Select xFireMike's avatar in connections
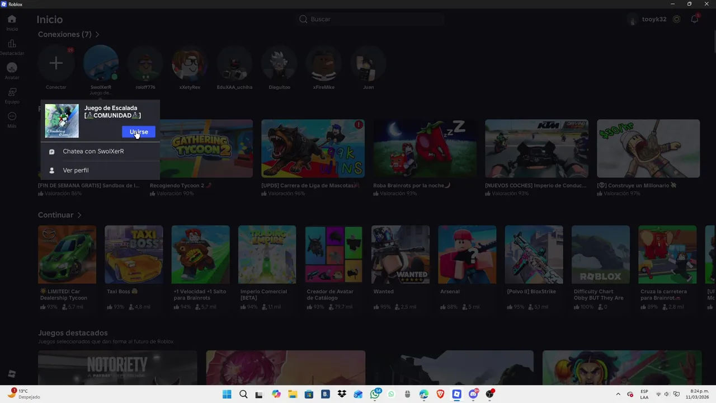 tap(324, 63)
